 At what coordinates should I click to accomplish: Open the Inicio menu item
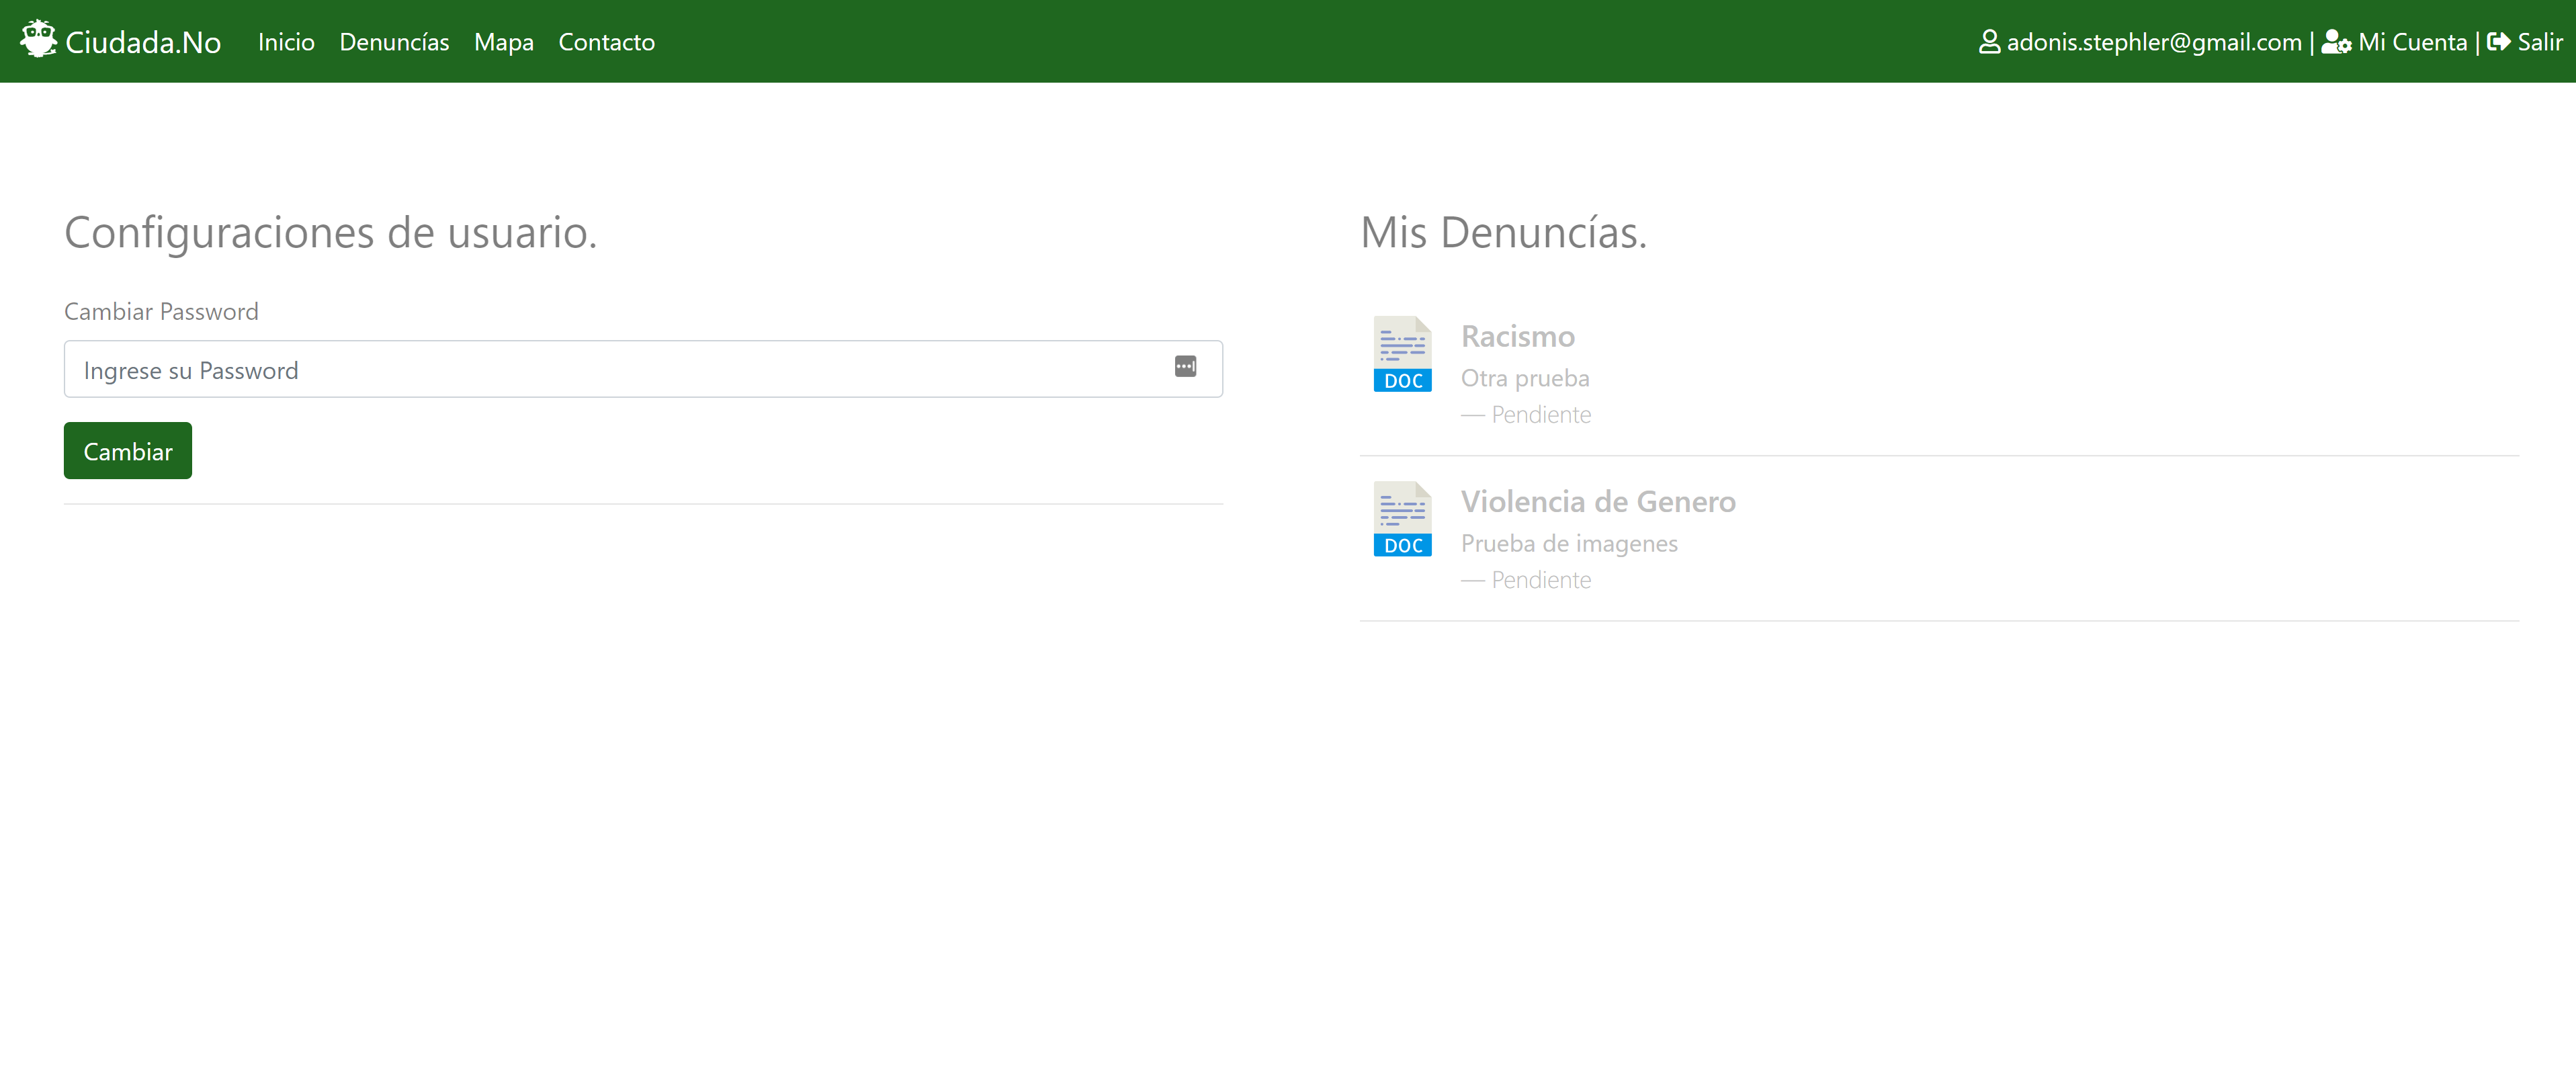tap(286, 42)
